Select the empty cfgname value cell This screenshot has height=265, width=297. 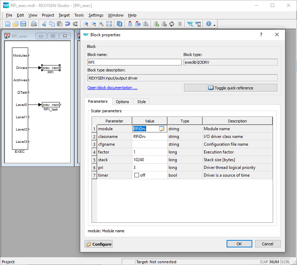(150, 144)
